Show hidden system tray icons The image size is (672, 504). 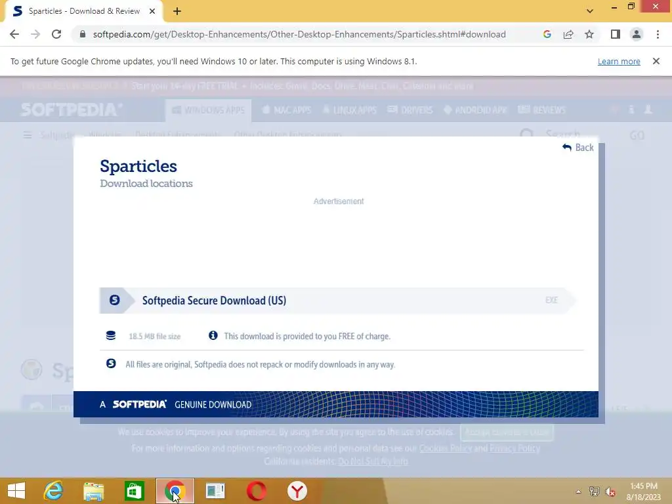[579, 491]
